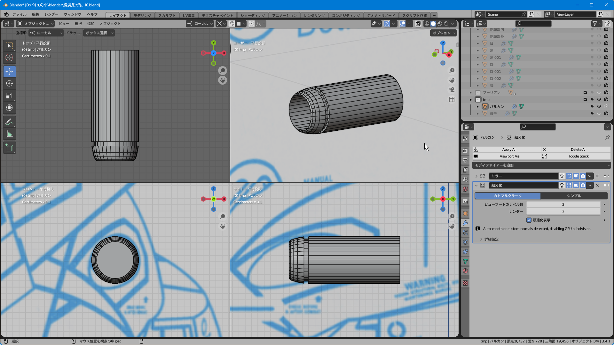Image resolution: width=614 pixels, height=345 pixels.
Task: Open the Modifier properties wrench tab
Action: (x=465, y=223)
